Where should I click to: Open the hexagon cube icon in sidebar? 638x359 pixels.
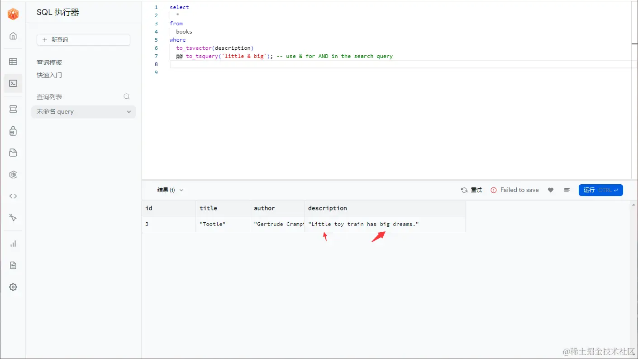coord(13,174)
